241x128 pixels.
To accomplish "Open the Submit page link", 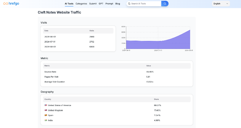I will click(93, 4).
